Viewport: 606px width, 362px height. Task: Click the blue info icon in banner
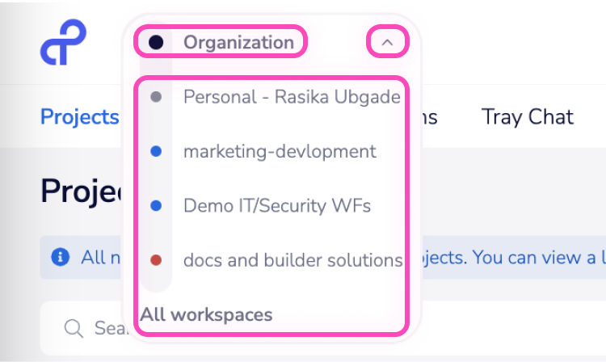pyautogui.click(x=59, y=257)
